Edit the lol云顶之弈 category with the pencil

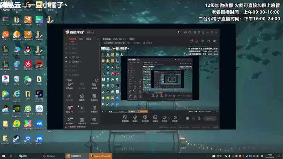[x=123, y=43]
